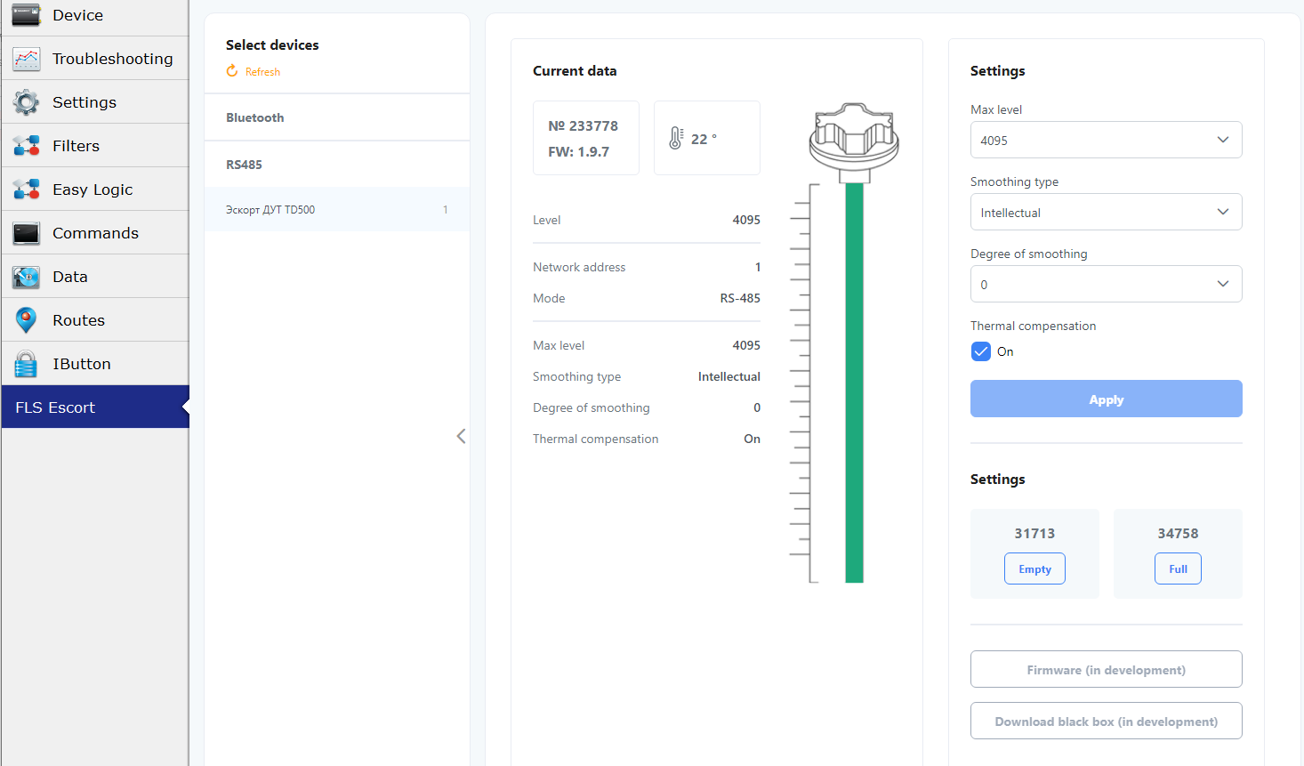Open the Degree of smoothing dropdown

[x=1106, y=285]
